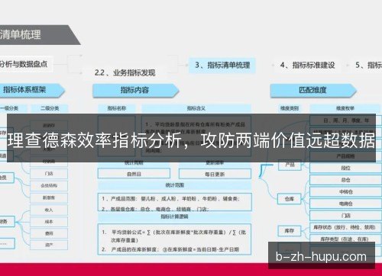382x276 pixels.
Task: Click the '清单梳理' slide title
Action: coord(21,34)
